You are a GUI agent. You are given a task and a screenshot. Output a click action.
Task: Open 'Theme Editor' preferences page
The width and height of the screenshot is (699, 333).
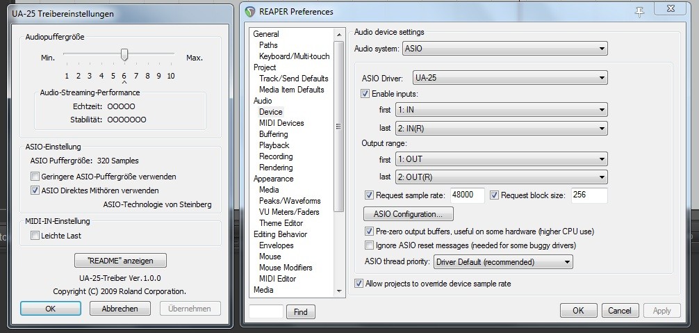pyautogui.click(x=281, y=223)
